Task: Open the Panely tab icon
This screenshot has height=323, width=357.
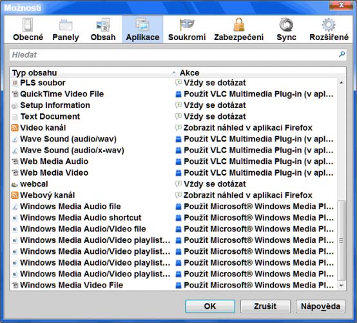Action: (x=66, y=25)
